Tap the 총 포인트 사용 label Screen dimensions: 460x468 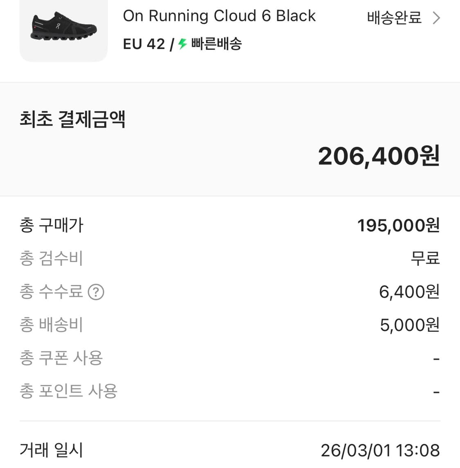coord(69,391)
